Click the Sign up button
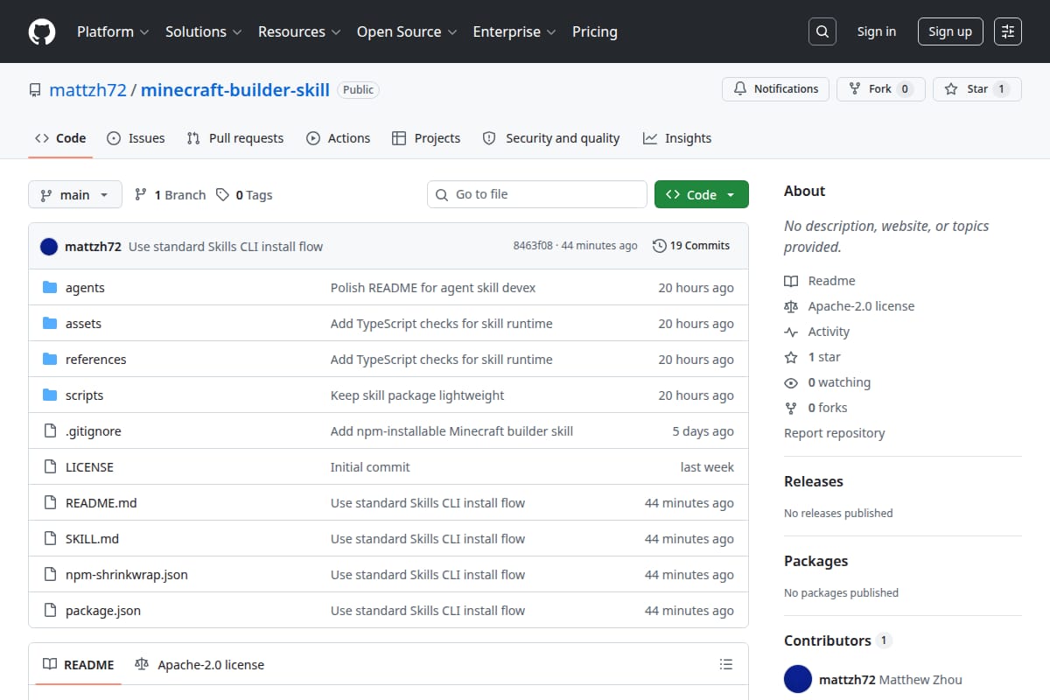Screen dimensions: 1050x700 point(950,31)
